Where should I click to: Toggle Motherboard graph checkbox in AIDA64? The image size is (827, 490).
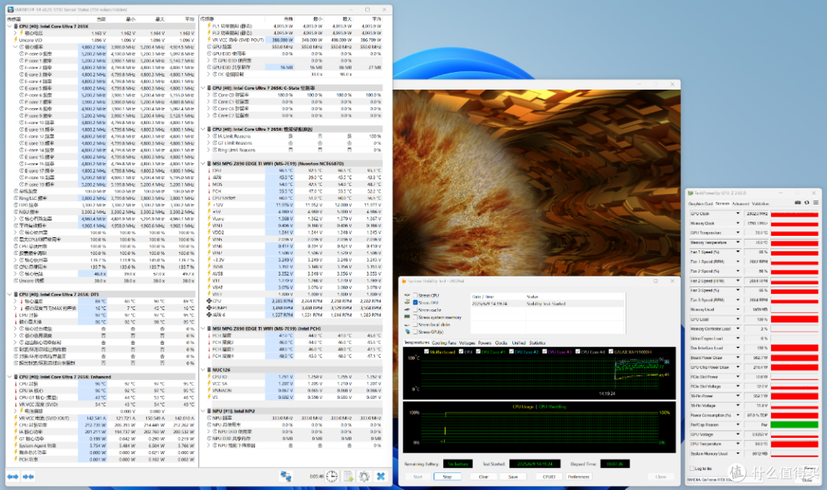[x=427, y=351]
